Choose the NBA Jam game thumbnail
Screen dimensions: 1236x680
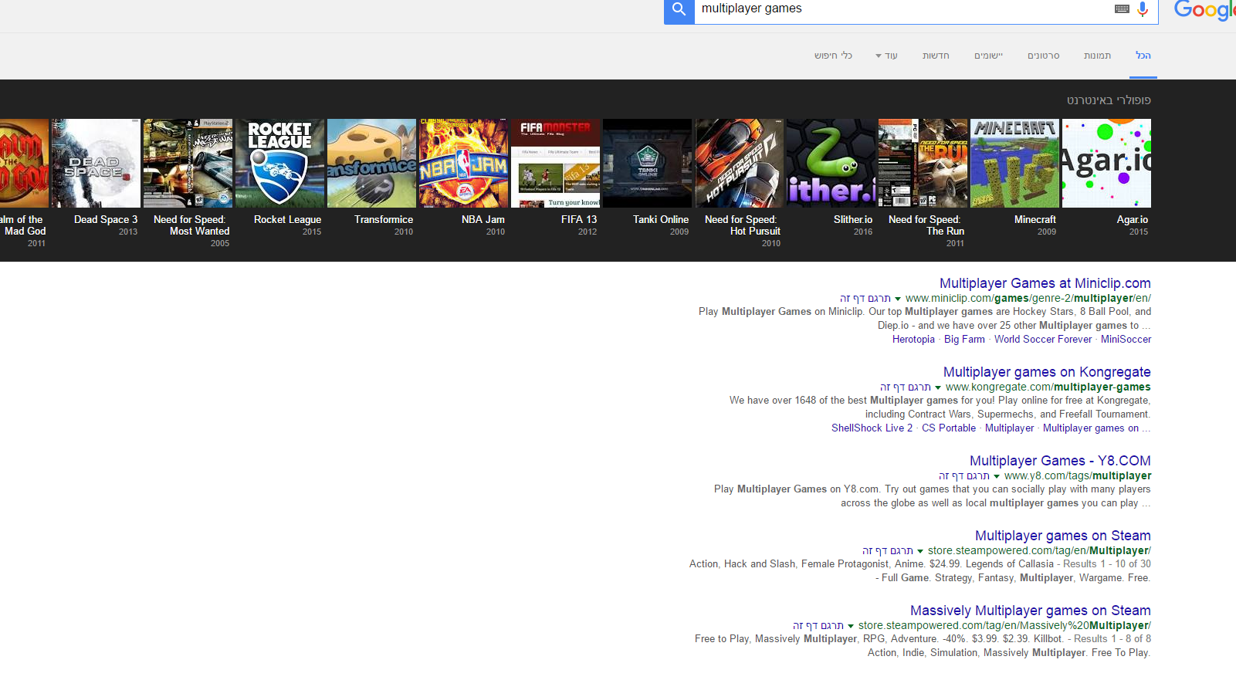(x=463, y=163)
